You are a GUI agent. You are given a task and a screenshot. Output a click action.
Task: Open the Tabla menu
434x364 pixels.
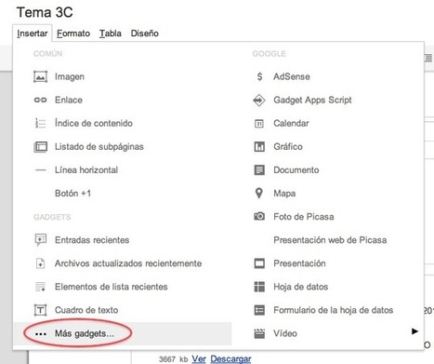click(111, 34)
